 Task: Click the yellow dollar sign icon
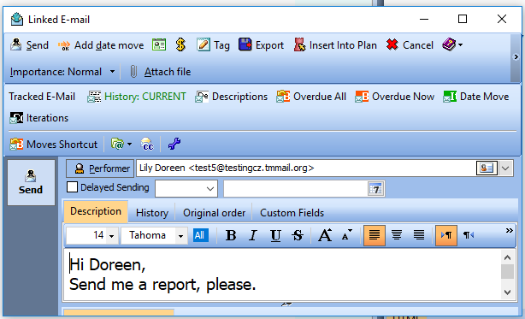pos(180,44)
